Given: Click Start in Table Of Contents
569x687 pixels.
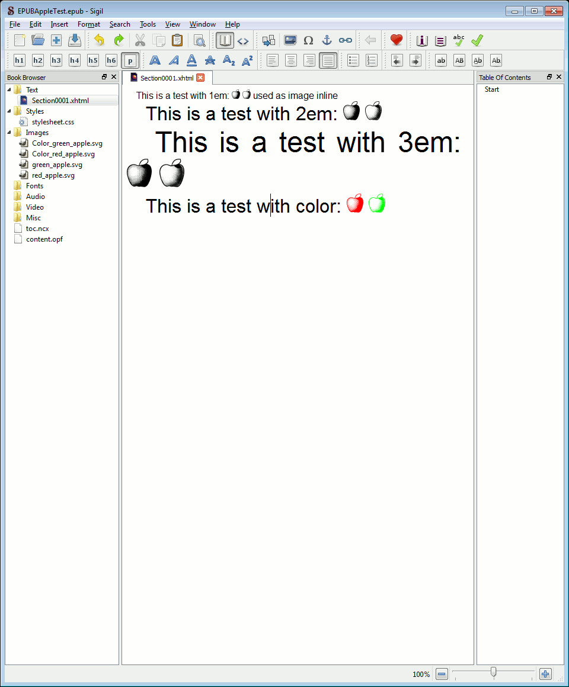Looking at the screenshot, I should 492,89.
